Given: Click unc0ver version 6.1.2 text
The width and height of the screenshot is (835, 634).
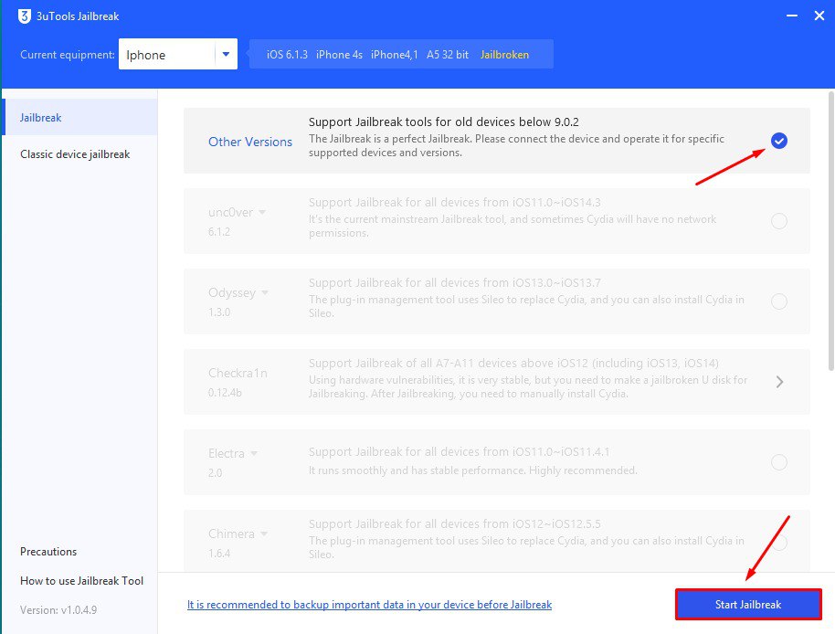Looking at the screenshot, I should (x=219, y=232).
